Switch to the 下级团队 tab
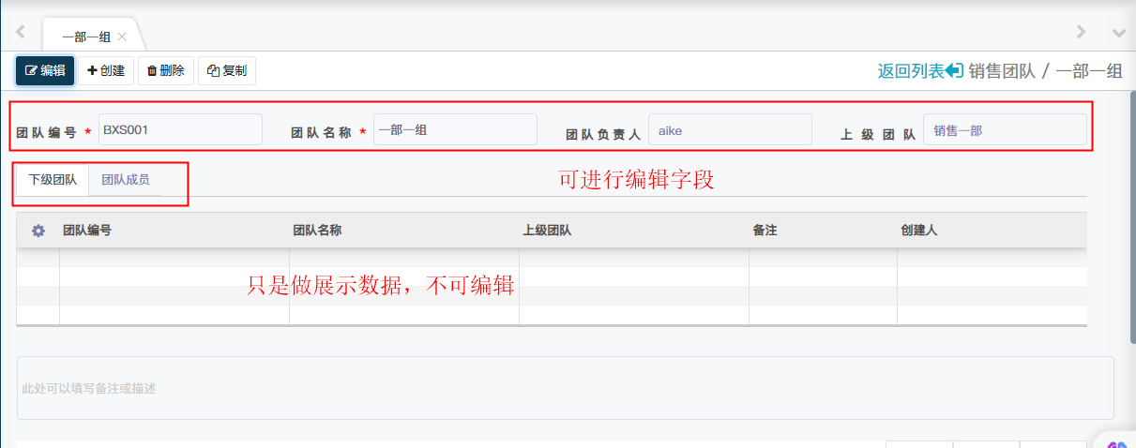This screenshot has width=1136, height=448. 53,179
